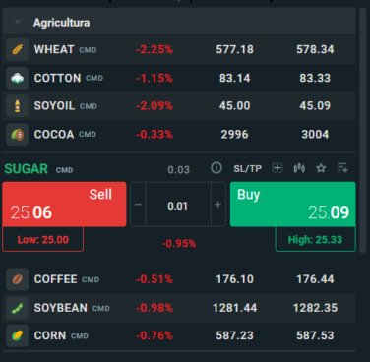The height and width of the screenshot is (362, 370).
Task: Decrease volume with the minus stepper
Action: [x=138, y=205]
